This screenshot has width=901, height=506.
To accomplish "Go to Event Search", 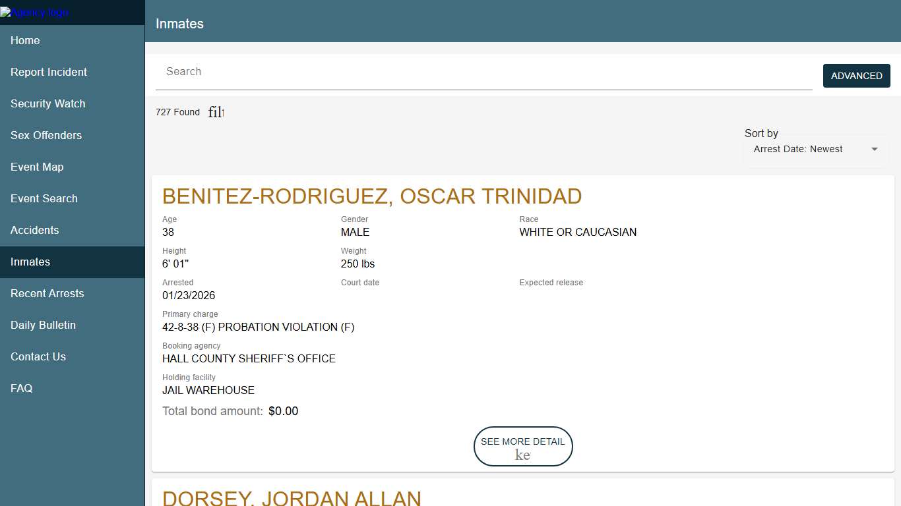I will tap(44, 199).
